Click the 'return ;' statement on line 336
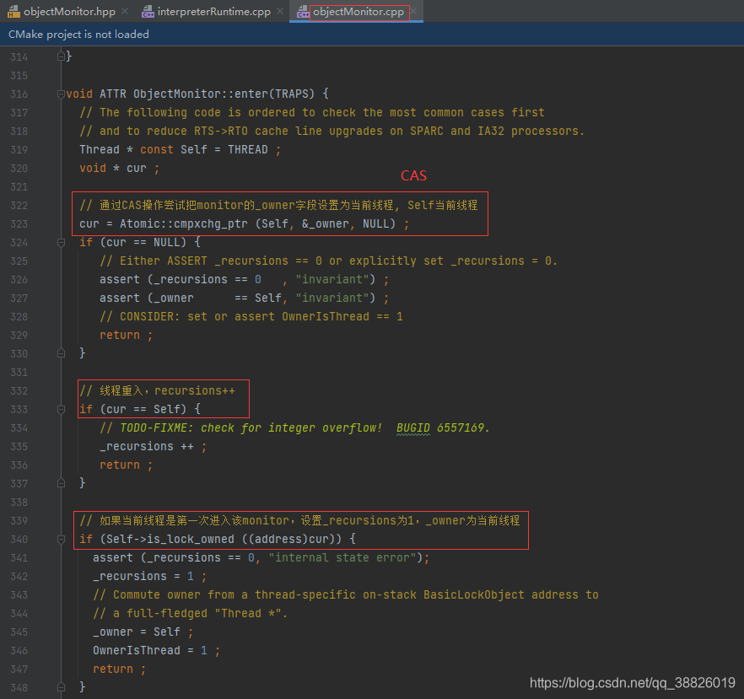The image size is (744, 699). click(x=127, y=465)
